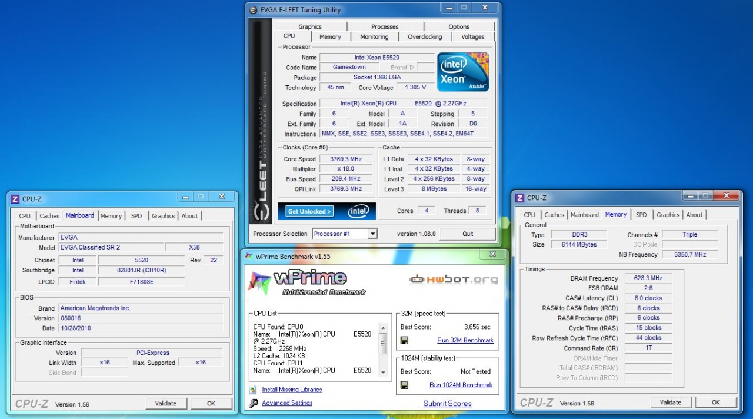Click the NB Frequency value 3350.7 MHz
This screenshot has width=753, height=419.
click(x=689, y=254)
